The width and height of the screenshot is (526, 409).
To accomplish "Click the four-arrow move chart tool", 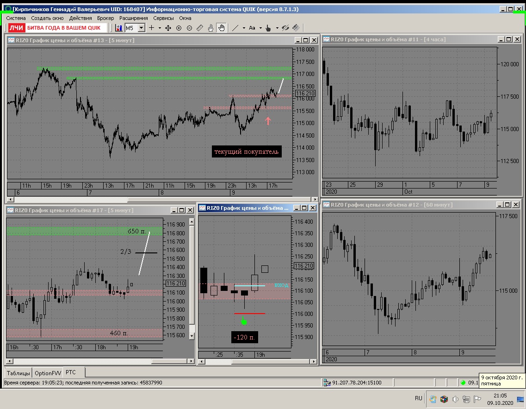I will [168, 28].
